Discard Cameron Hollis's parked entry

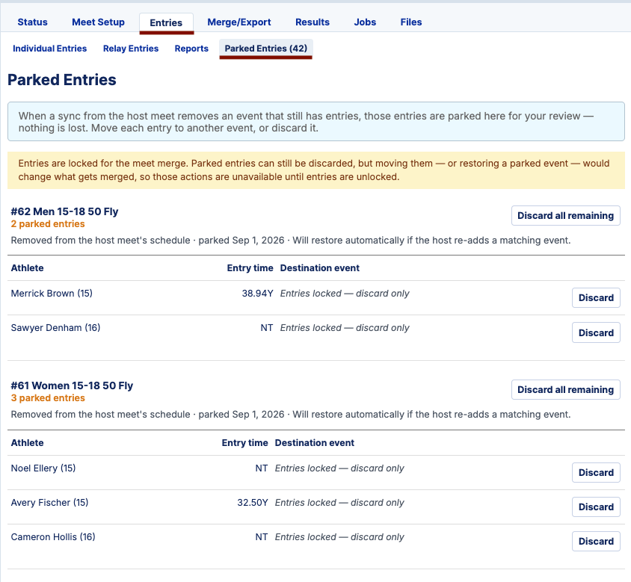click(x=596, y=542)
